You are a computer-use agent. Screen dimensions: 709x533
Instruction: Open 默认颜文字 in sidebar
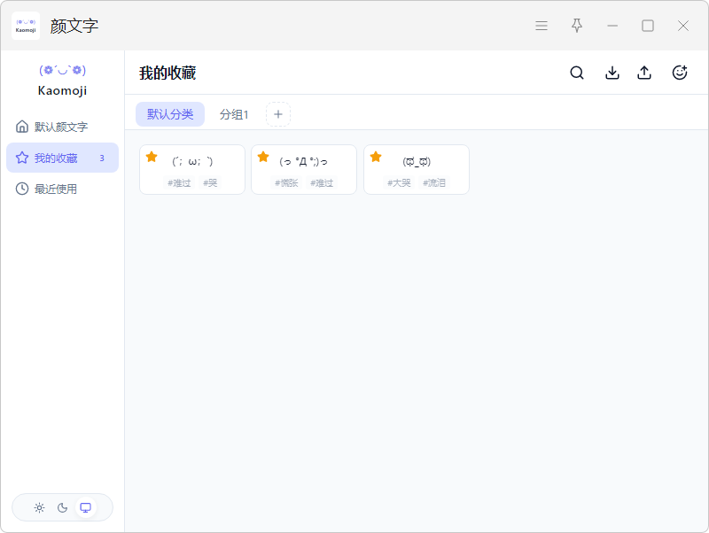[x=62, y=127]
